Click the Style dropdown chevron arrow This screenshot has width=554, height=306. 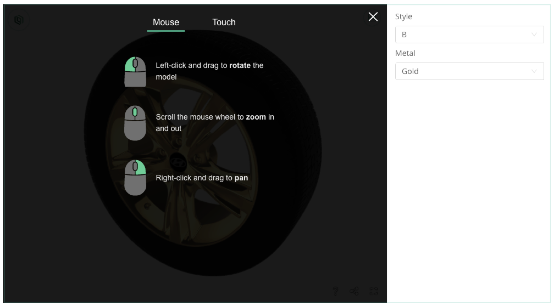tap(534, 35)
